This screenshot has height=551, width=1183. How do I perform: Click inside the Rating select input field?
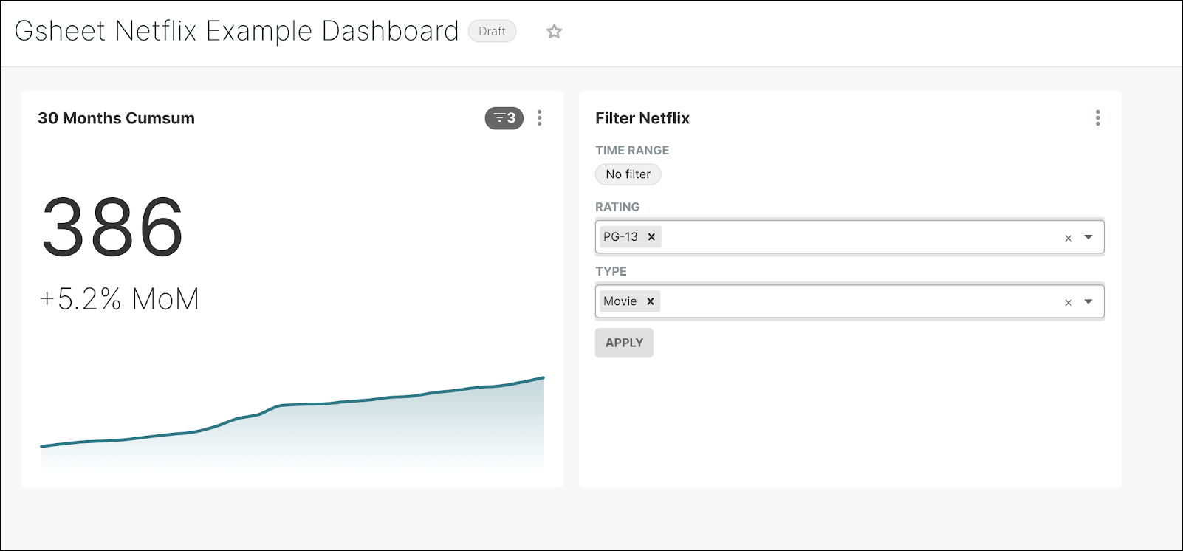tap(849, 237)
